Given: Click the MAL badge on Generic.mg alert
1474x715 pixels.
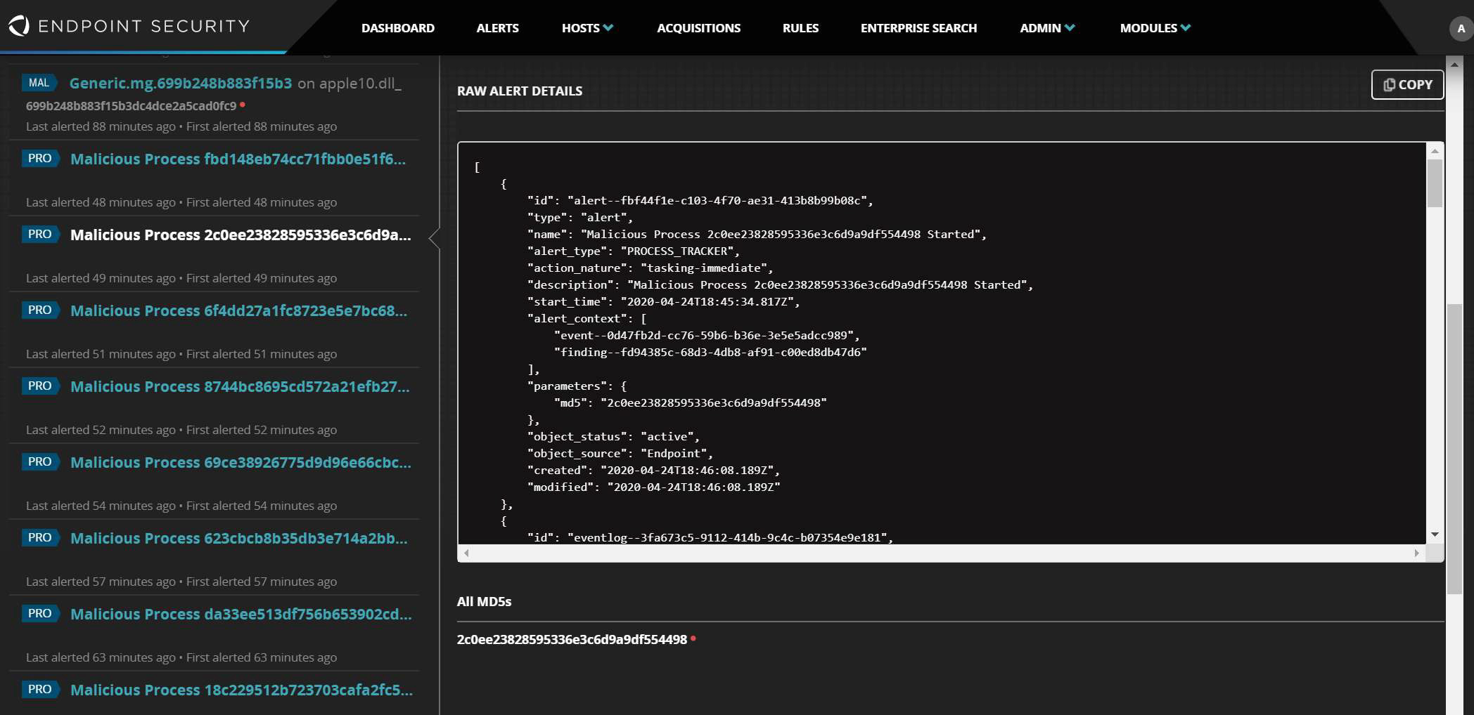Looking at the screenshot, I should point(39,83).
